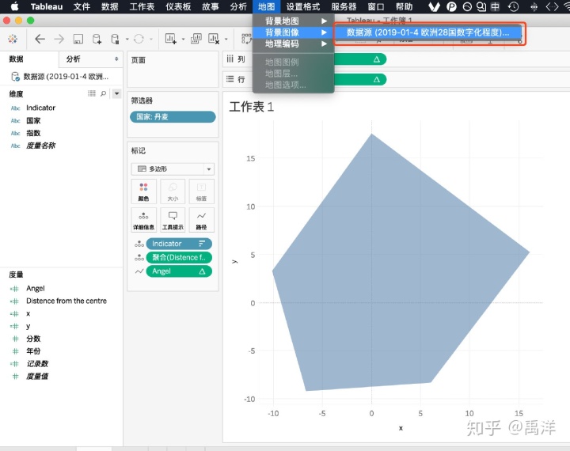Click the Apple menu icon
Image resolution: width=570 pixels, height=451 pixels.
tap(14, 6)
